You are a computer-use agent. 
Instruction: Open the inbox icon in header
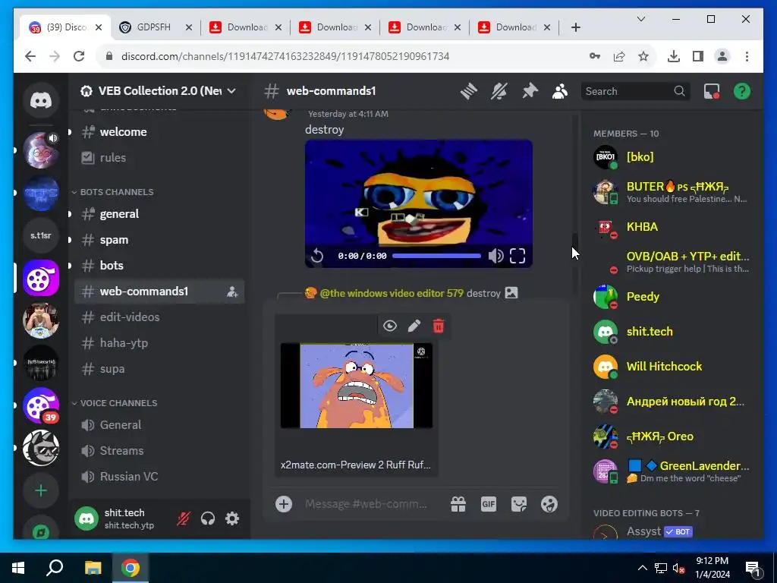(712, 91)
